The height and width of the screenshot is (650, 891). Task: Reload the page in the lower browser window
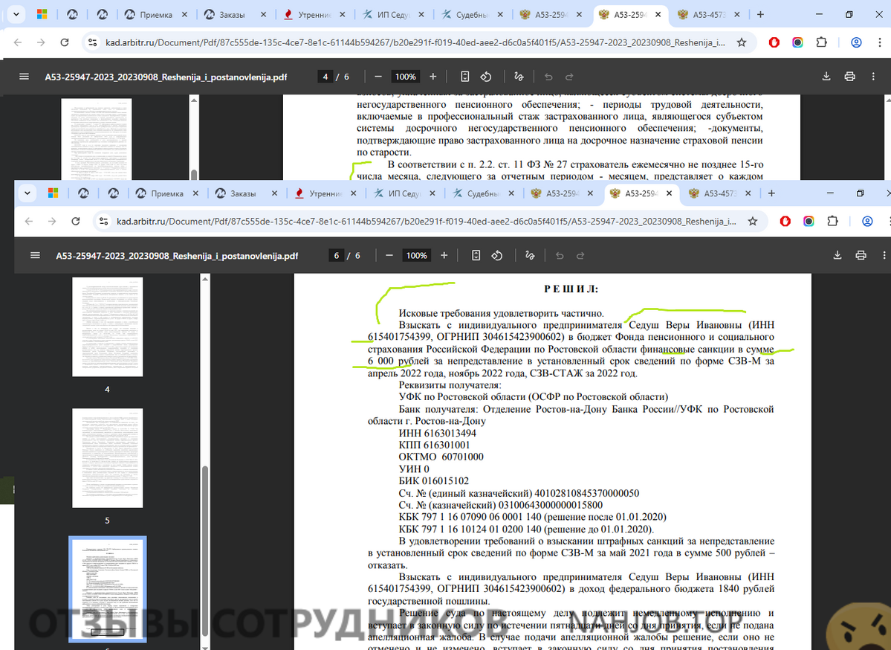click(x=76, y=222)
